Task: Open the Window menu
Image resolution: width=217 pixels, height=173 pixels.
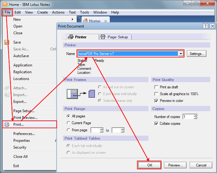Action: point(100,12)
